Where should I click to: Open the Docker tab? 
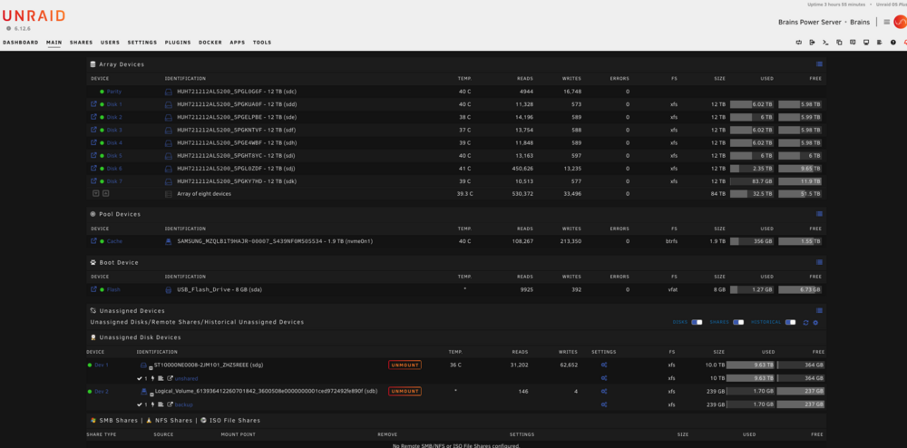tap(210, 43)
